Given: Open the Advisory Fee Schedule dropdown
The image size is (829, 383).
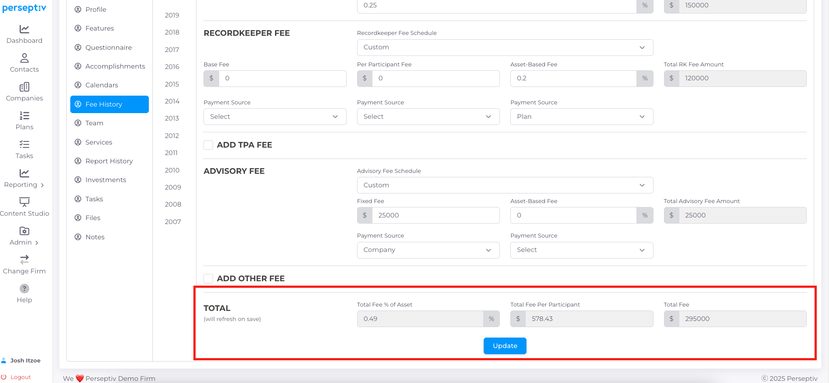Looking at the screenshot, I should coord(505,185).
